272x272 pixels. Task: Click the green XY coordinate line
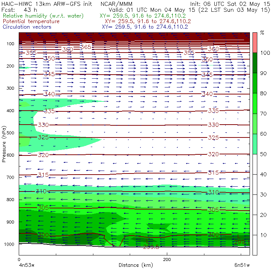coord(143,16)
